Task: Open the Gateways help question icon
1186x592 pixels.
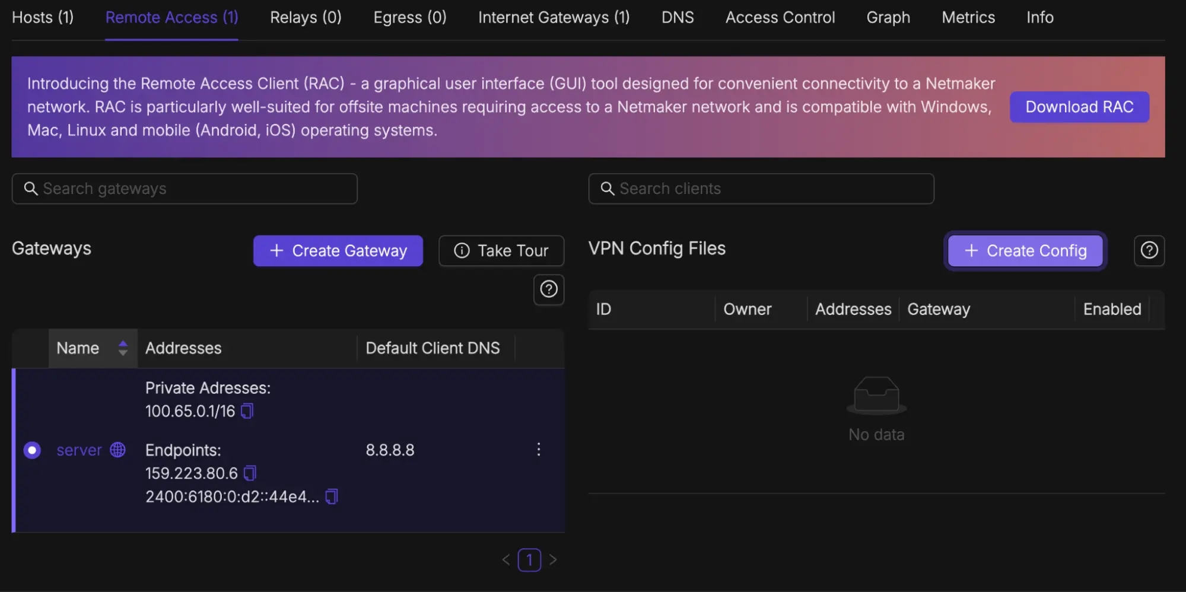Action: [x=548, y=289]
